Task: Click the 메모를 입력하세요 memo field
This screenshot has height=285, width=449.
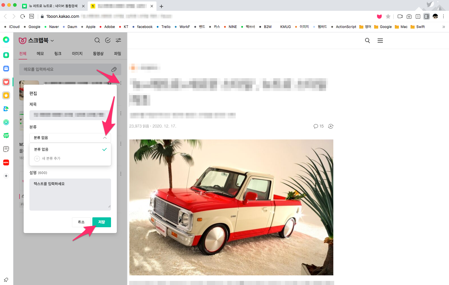Action: point(70,69)
